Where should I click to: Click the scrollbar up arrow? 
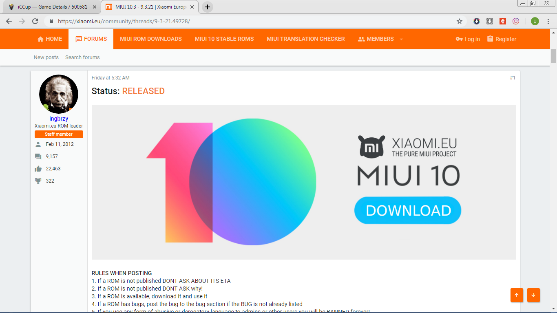pos(553,32)
